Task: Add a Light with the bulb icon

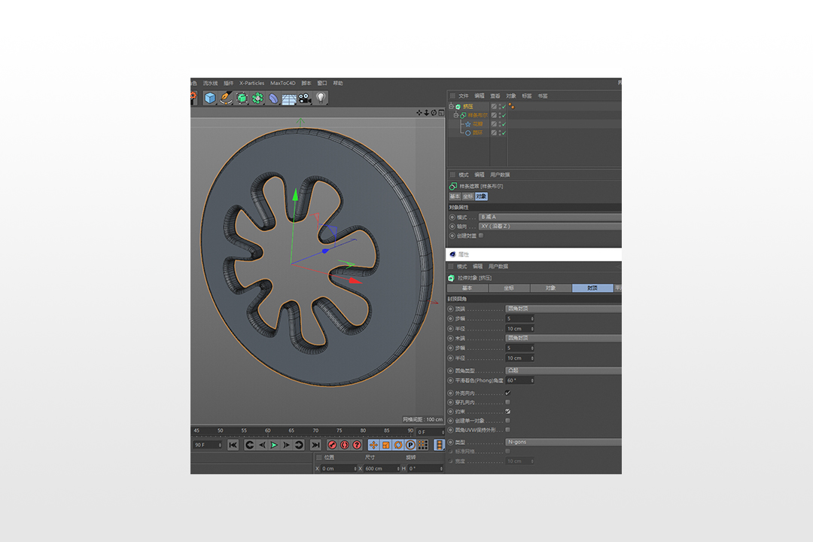Action: [x=321, y=98]
